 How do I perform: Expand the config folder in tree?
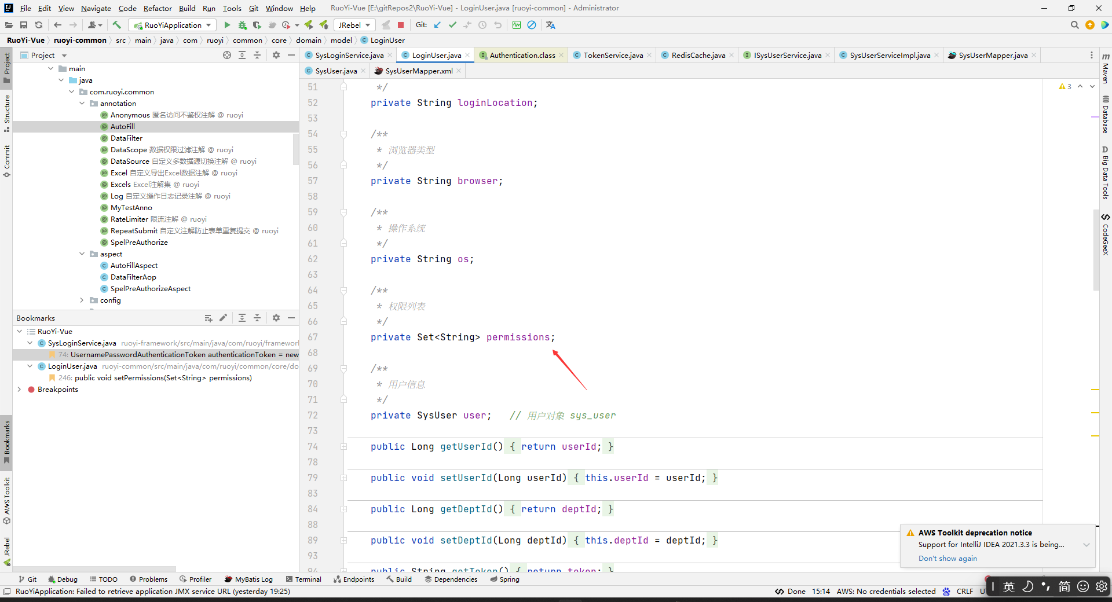click(x=82, y=300)
